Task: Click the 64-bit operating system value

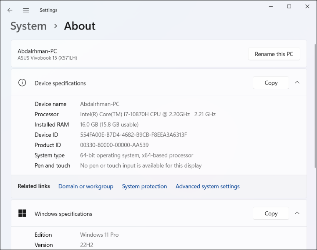Action: 136,155
